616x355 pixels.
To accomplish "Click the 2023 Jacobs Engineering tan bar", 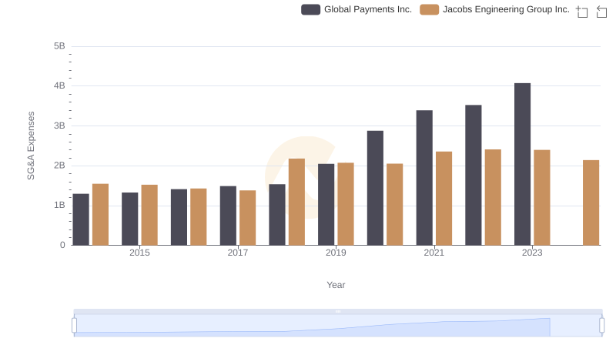I will click(542, 198).
